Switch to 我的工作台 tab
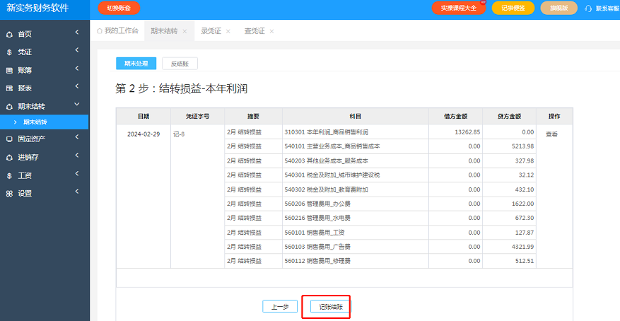Image resolution: width=620 pixels, height=321 pixels. coord(118,31)
